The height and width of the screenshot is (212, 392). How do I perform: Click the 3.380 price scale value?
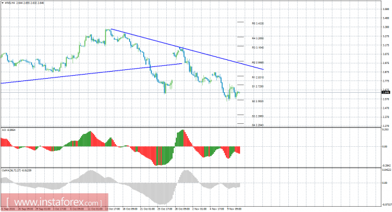click(x=386, y=27)
